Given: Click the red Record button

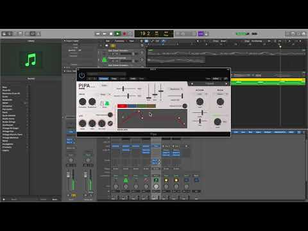Looking at the screenshot, I should pos(124,34).
